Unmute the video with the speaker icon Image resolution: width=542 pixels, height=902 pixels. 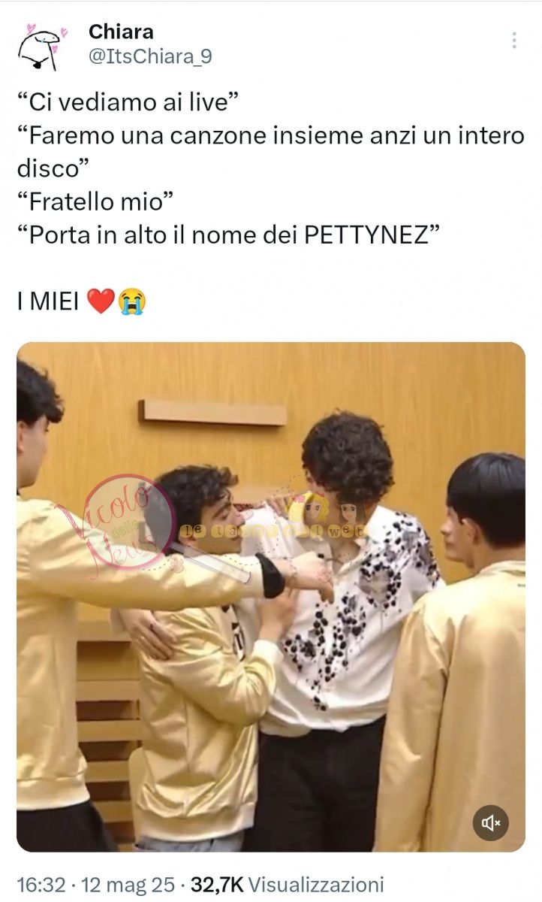[x=491, y=823]
